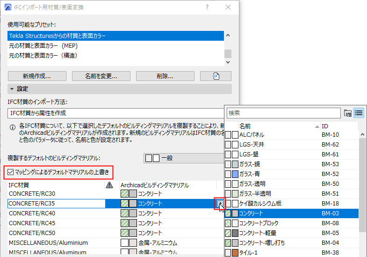Open the help question mark icon
The width and height of the screenshot is (367, 257).
tap(207, 7)
